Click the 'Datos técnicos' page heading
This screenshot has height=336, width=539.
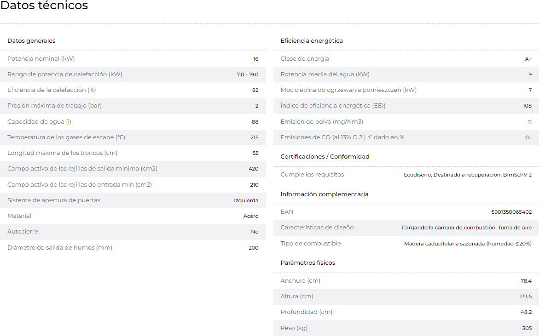[44, 6]
